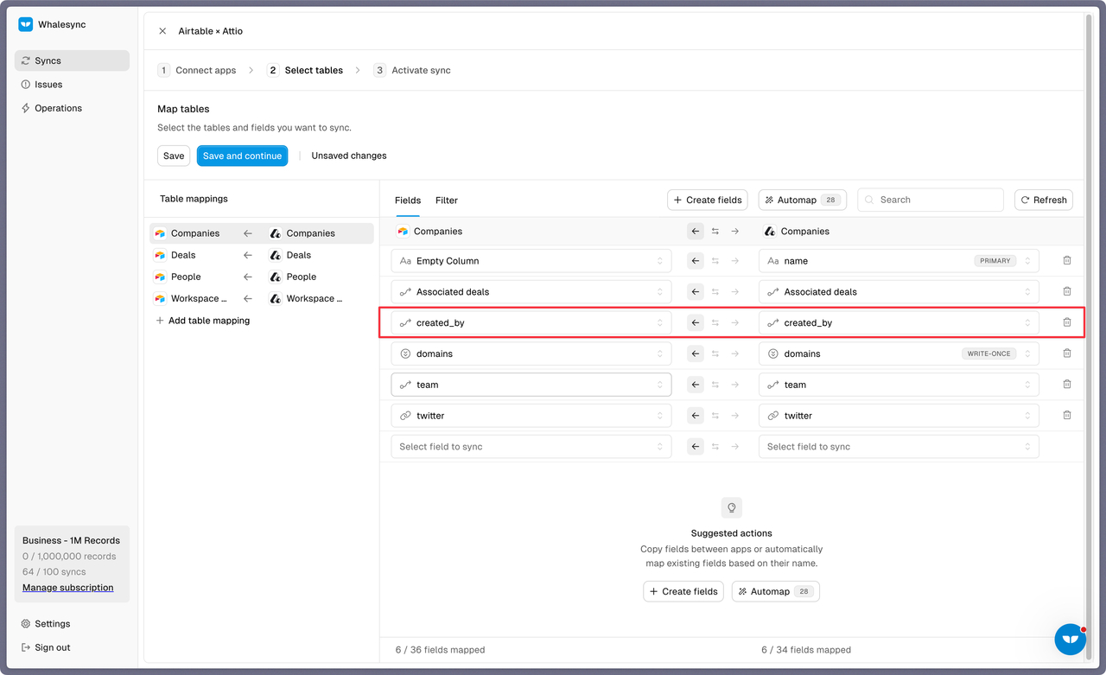Refresh the field list
This screenshot has height=675, width=1106.
(x=1044, y=200)
